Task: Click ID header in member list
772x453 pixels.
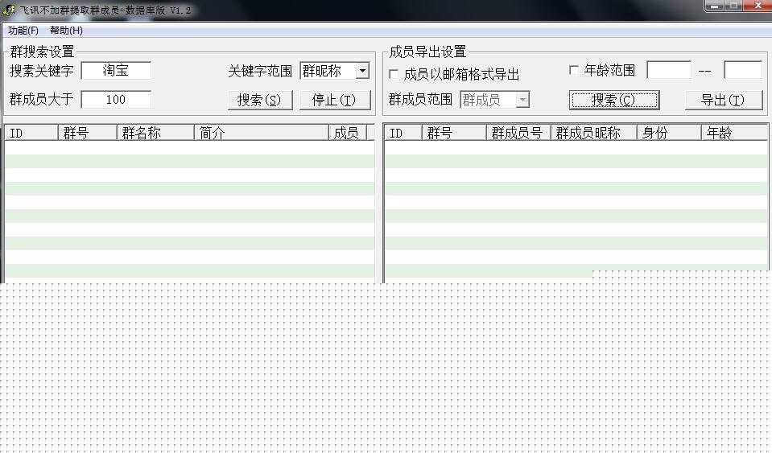Action: (403, 133)
